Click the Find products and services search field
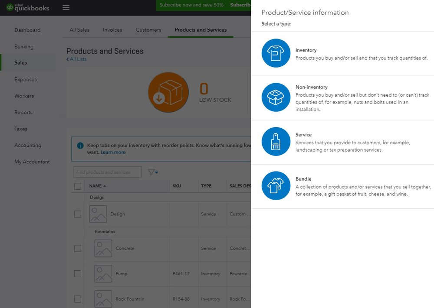Image resolution: width=434 pixels, height=308 pixels. pos(107,172)
